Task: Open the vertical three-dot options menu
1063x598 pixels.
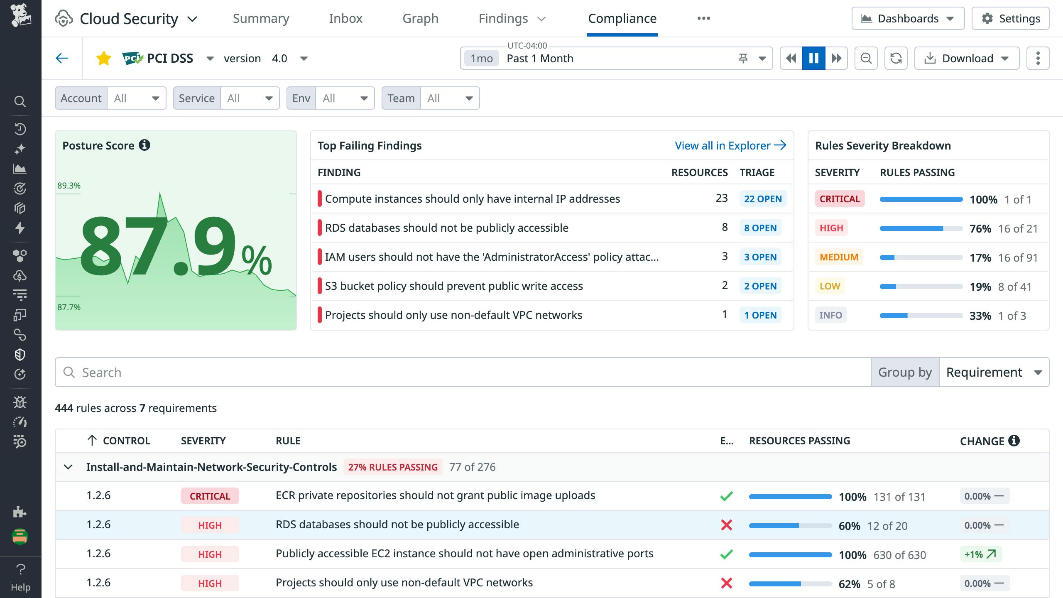Action: (1037, 58)
